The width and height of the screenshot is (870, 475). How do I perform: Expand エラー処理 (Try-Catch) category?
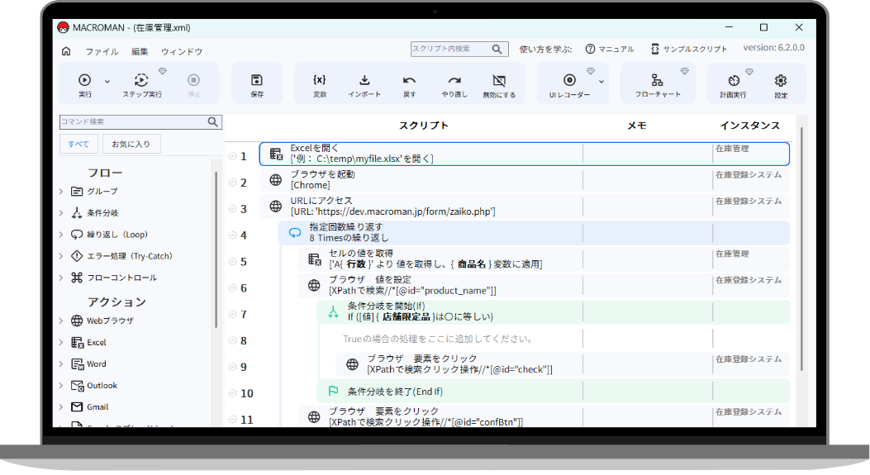pos(61,256)
